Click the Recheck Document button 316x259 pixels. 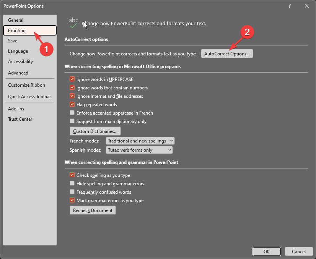(x=93, y=210)
